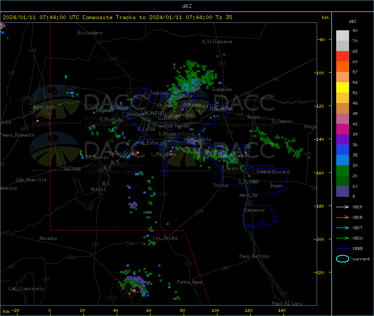
Task: Click the -20 horizontal axis tick label
Action: coord(16,311)
